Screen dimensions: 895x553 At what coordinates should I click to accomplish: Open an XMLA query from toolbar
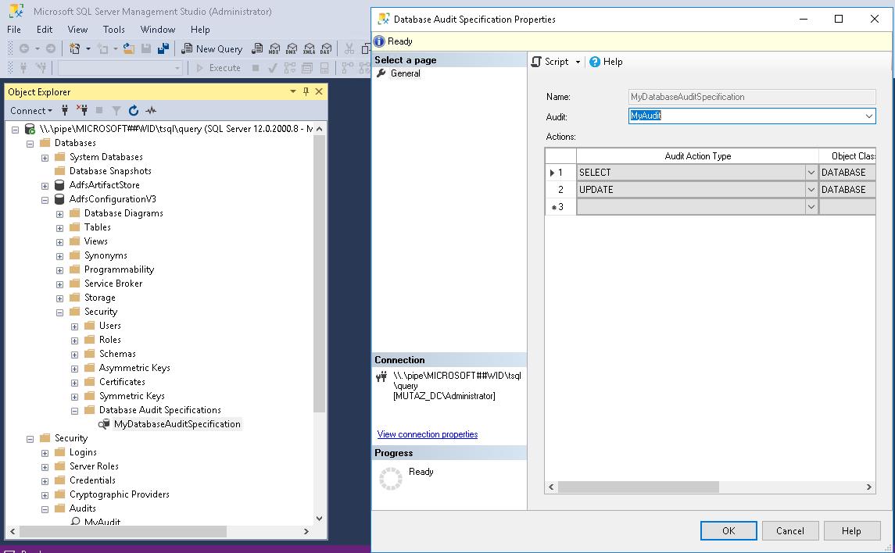(x=309, y=49)
